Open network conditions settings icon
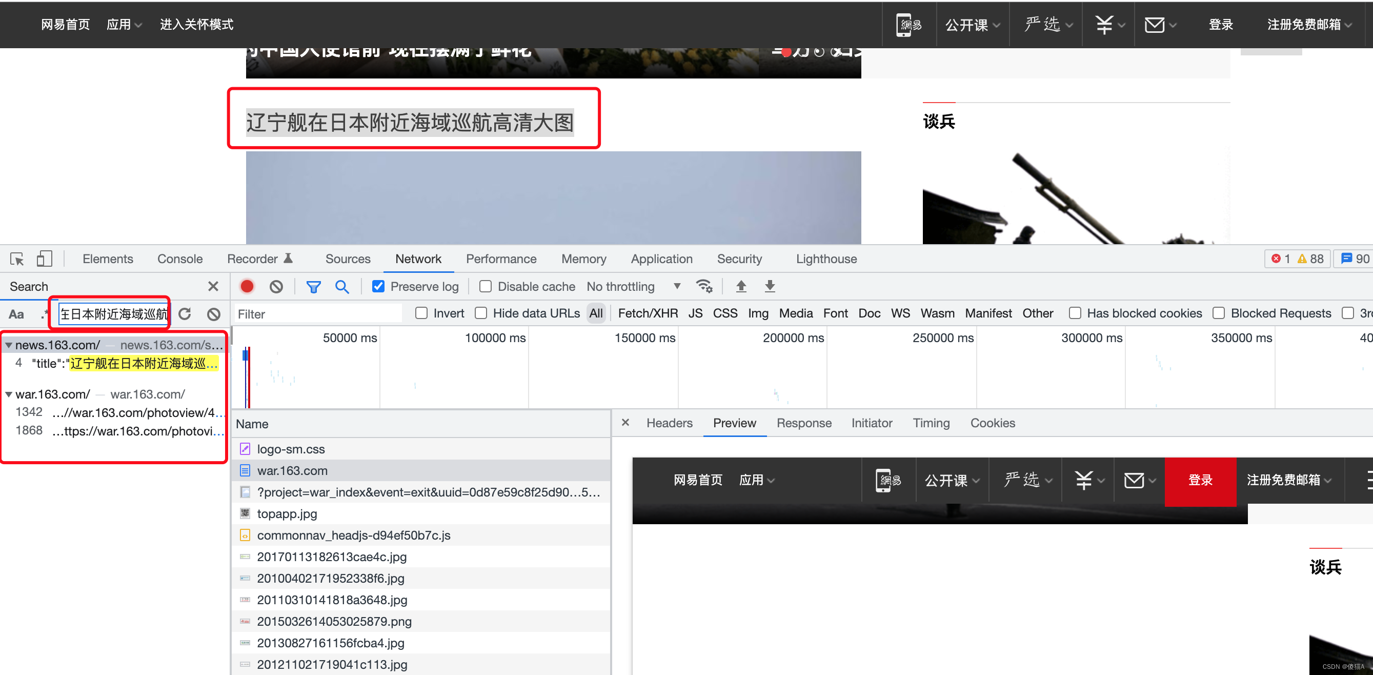The width and height of the screenshot is (1373, 675). [x=704, y=286]
